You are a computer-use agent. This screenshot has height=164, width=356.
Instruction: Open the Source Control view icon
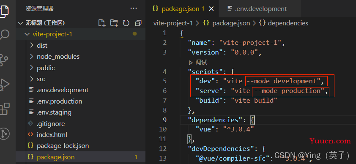pyautogui.click(x=4, y=60)
